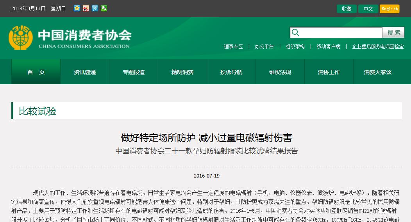Open the WeChat share icon
The height and width of the screenshot is (222, 411).
pos(104,8)
